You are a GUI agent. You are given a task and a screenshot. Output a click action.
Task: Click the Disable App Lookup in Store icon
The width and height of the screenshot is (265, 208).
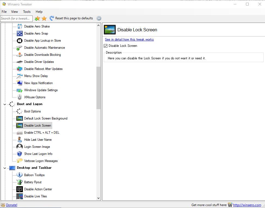click(x=20, y=41)
